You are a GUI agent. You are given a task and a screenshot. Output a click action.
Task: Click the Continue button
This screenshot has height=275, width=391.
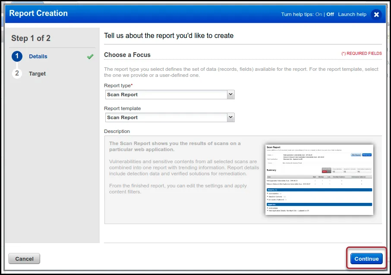[x=366, y=259]
